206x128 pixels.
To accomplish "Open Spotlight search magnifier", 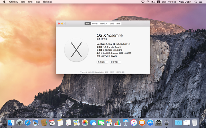I will 196,2.
